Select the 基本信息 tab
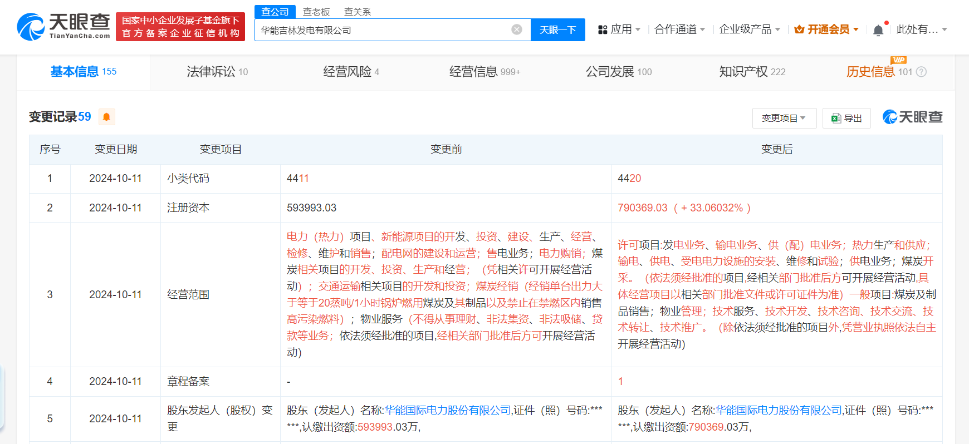The height and width of the screenshot is (444, 969). (x=84, y=72)
